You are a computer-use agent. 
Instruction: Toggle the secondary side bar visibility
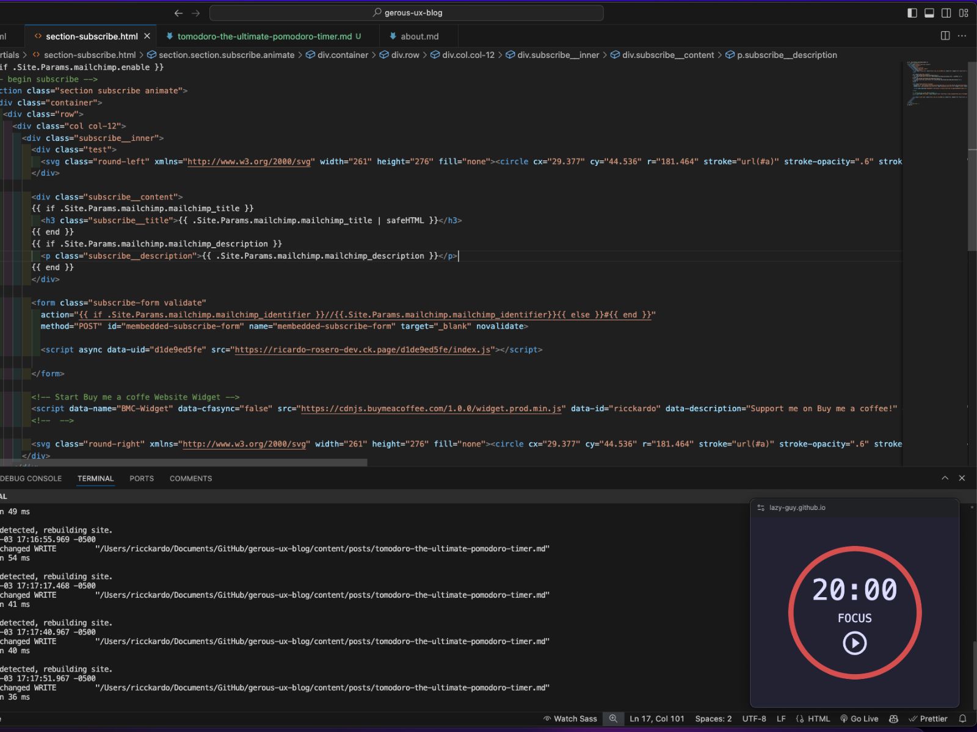(x=946, y=13)
